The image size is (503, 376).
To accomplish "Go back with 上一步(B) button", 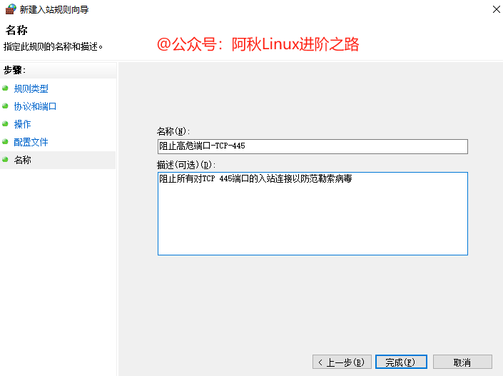I will (342, 362).
